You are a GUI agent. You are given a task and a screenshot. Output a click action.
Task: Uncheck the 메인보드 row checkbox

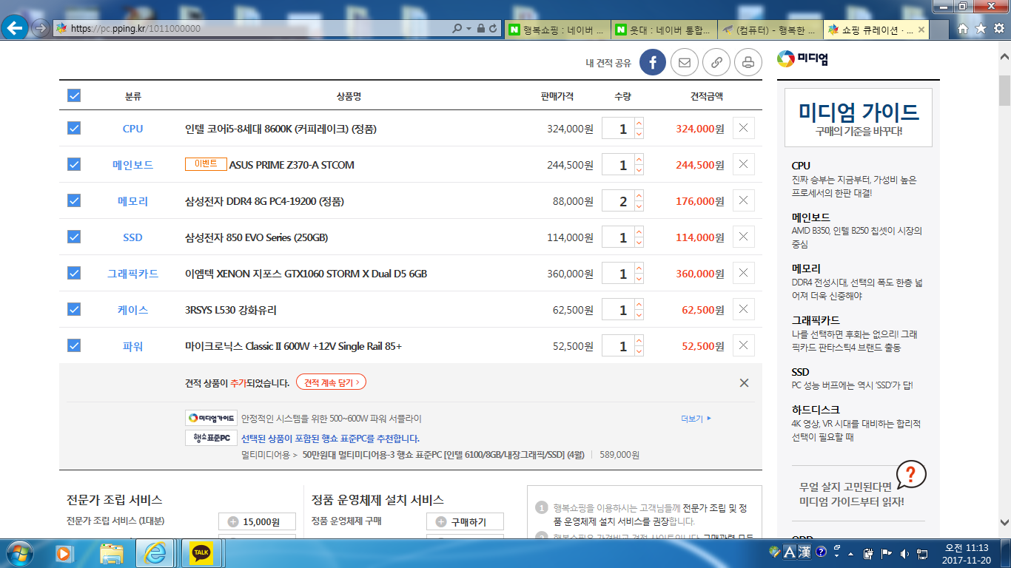(x=74, y=164)
